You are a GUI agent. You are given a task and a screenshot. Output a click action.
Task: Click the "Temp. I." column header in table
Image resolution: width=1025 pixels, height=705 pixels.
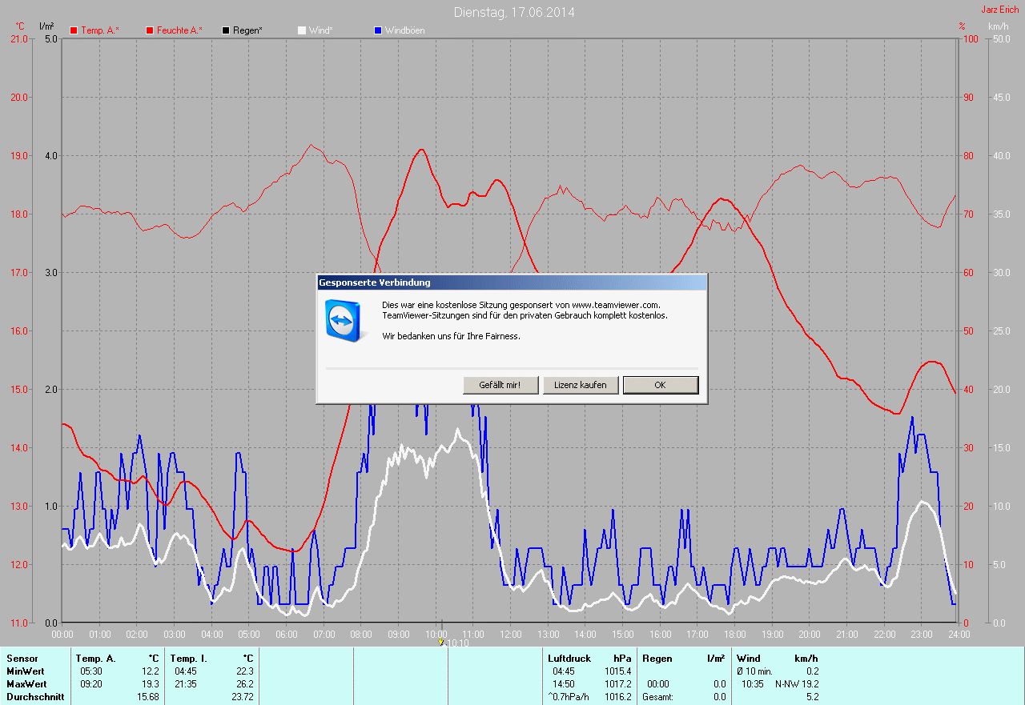(x=189, y=659)
